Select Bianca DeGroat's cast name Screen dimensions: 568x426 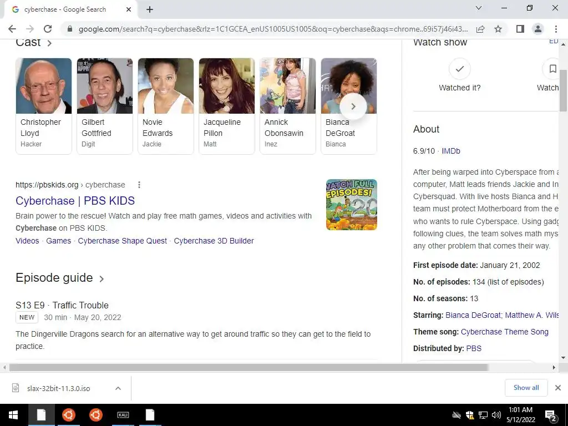click(340, 128)
